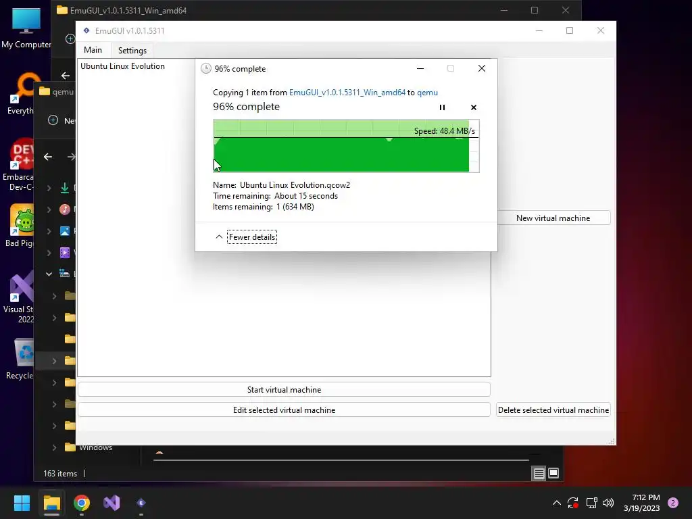Click the horizontal scrollbar in the Explorer window
The width and height of the screenshot is (692, 519).
(x=341, y=460)
